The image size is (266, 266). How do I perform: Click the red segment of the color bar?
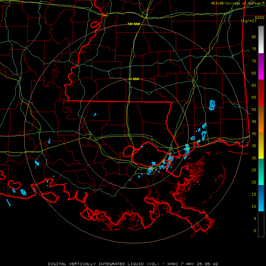point(261,93)
